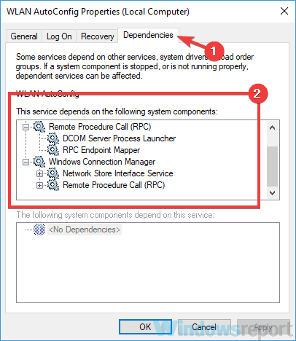Collapse the top Remote Procedure Call (RPC) node

point(26,127)
